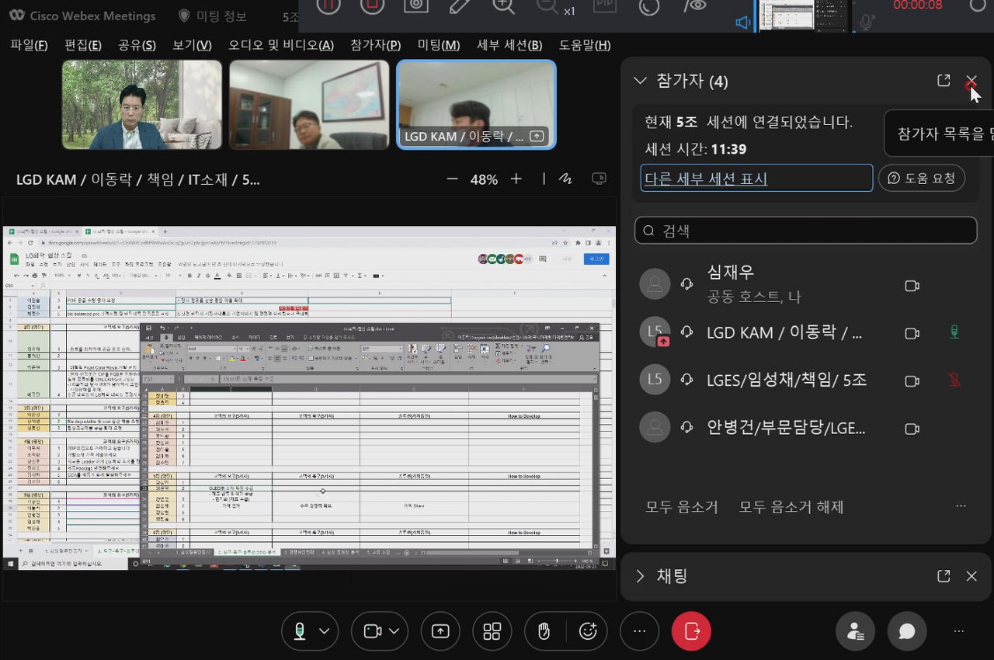Pop out the 참가자 participants panel
This screenshot has width=994, height=660.
coord(944,81)
